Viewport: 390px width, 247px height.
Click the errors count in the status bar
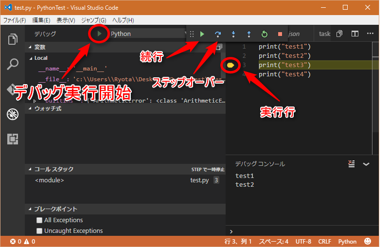pyautogui.click(x=16, y=242)
